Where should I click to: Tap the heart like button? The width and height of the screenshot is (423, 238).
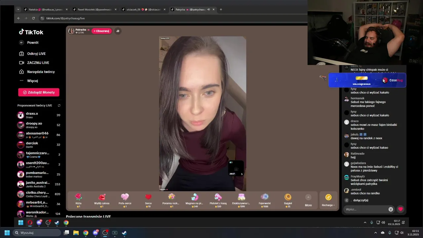(x=401, y=209)
